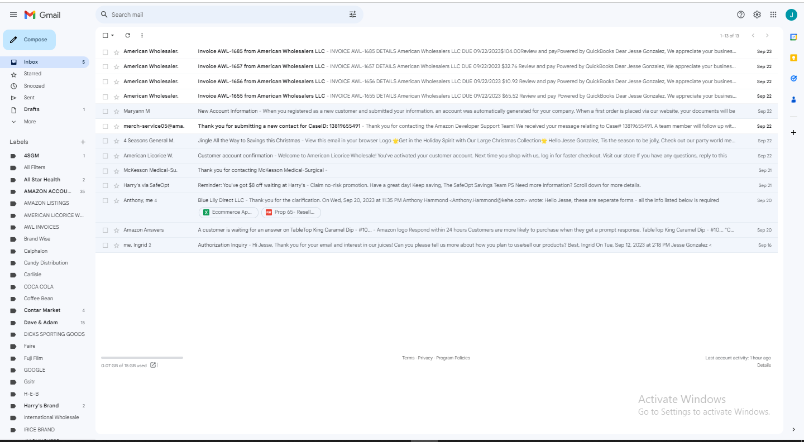Image resolution: width=804 pixels, height=442 pixels.
Task: Open the Google account avatar
Action: coord(791,15)
